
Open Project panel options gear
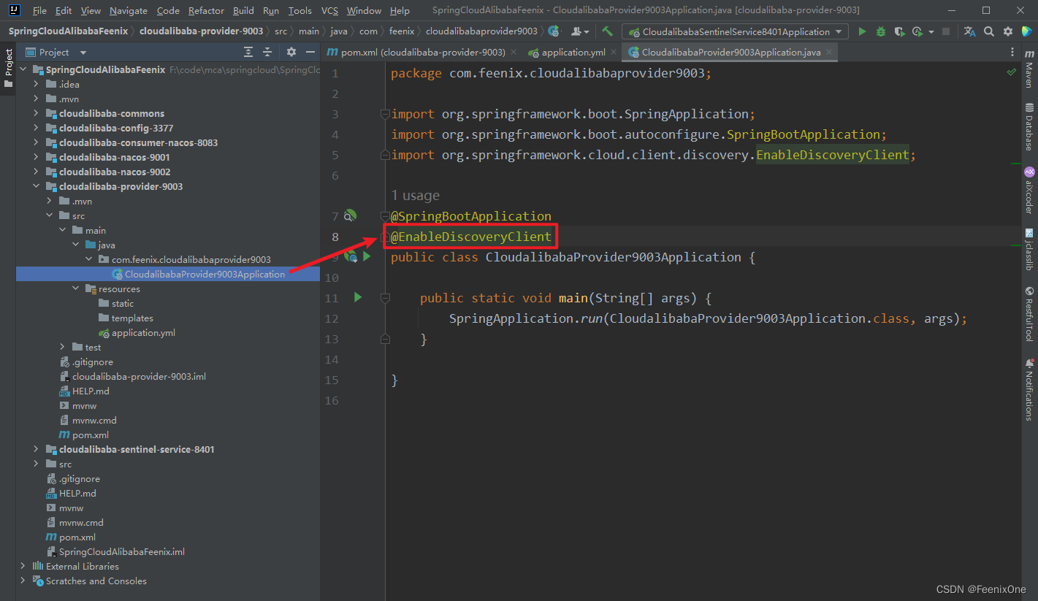(x=291, y=52)
